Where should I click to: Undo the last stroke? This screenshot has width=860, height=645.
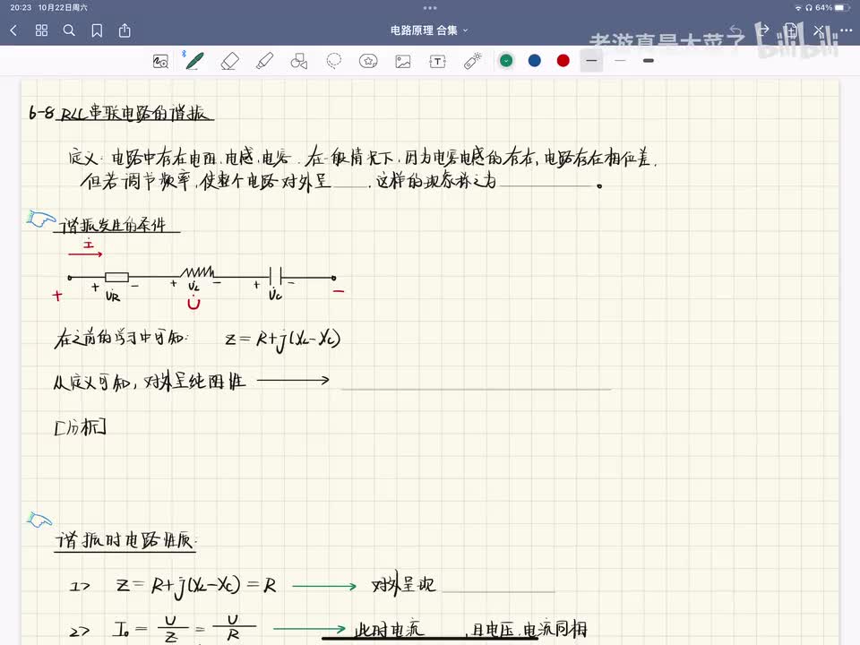coord(735,30)
